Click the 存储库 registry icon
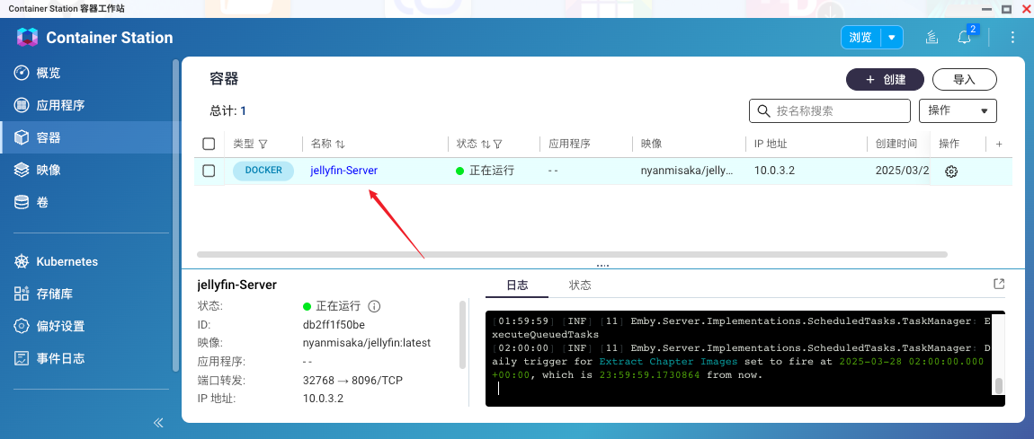This screenshot has width=1034, height=439. pyautogui.click(x=22, y=294)
